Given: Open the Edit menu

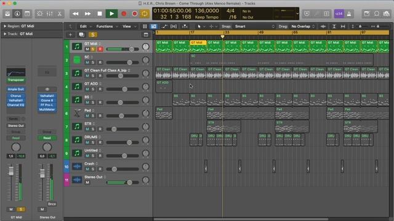Looking at the screenshot, I should tap(86, 26).
